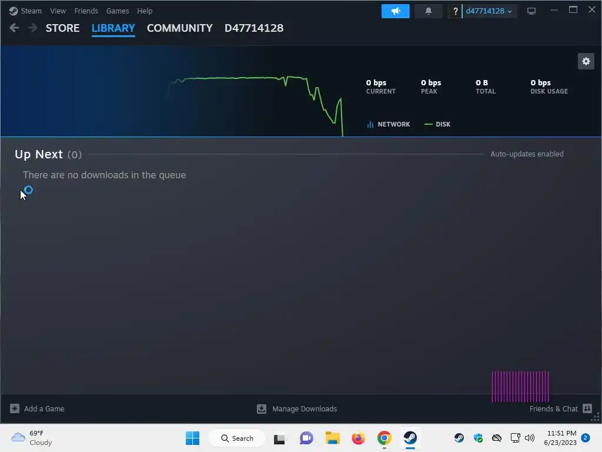Open the network tray icon
Viewport: 602px width, 452px height.
pos(515,438)
